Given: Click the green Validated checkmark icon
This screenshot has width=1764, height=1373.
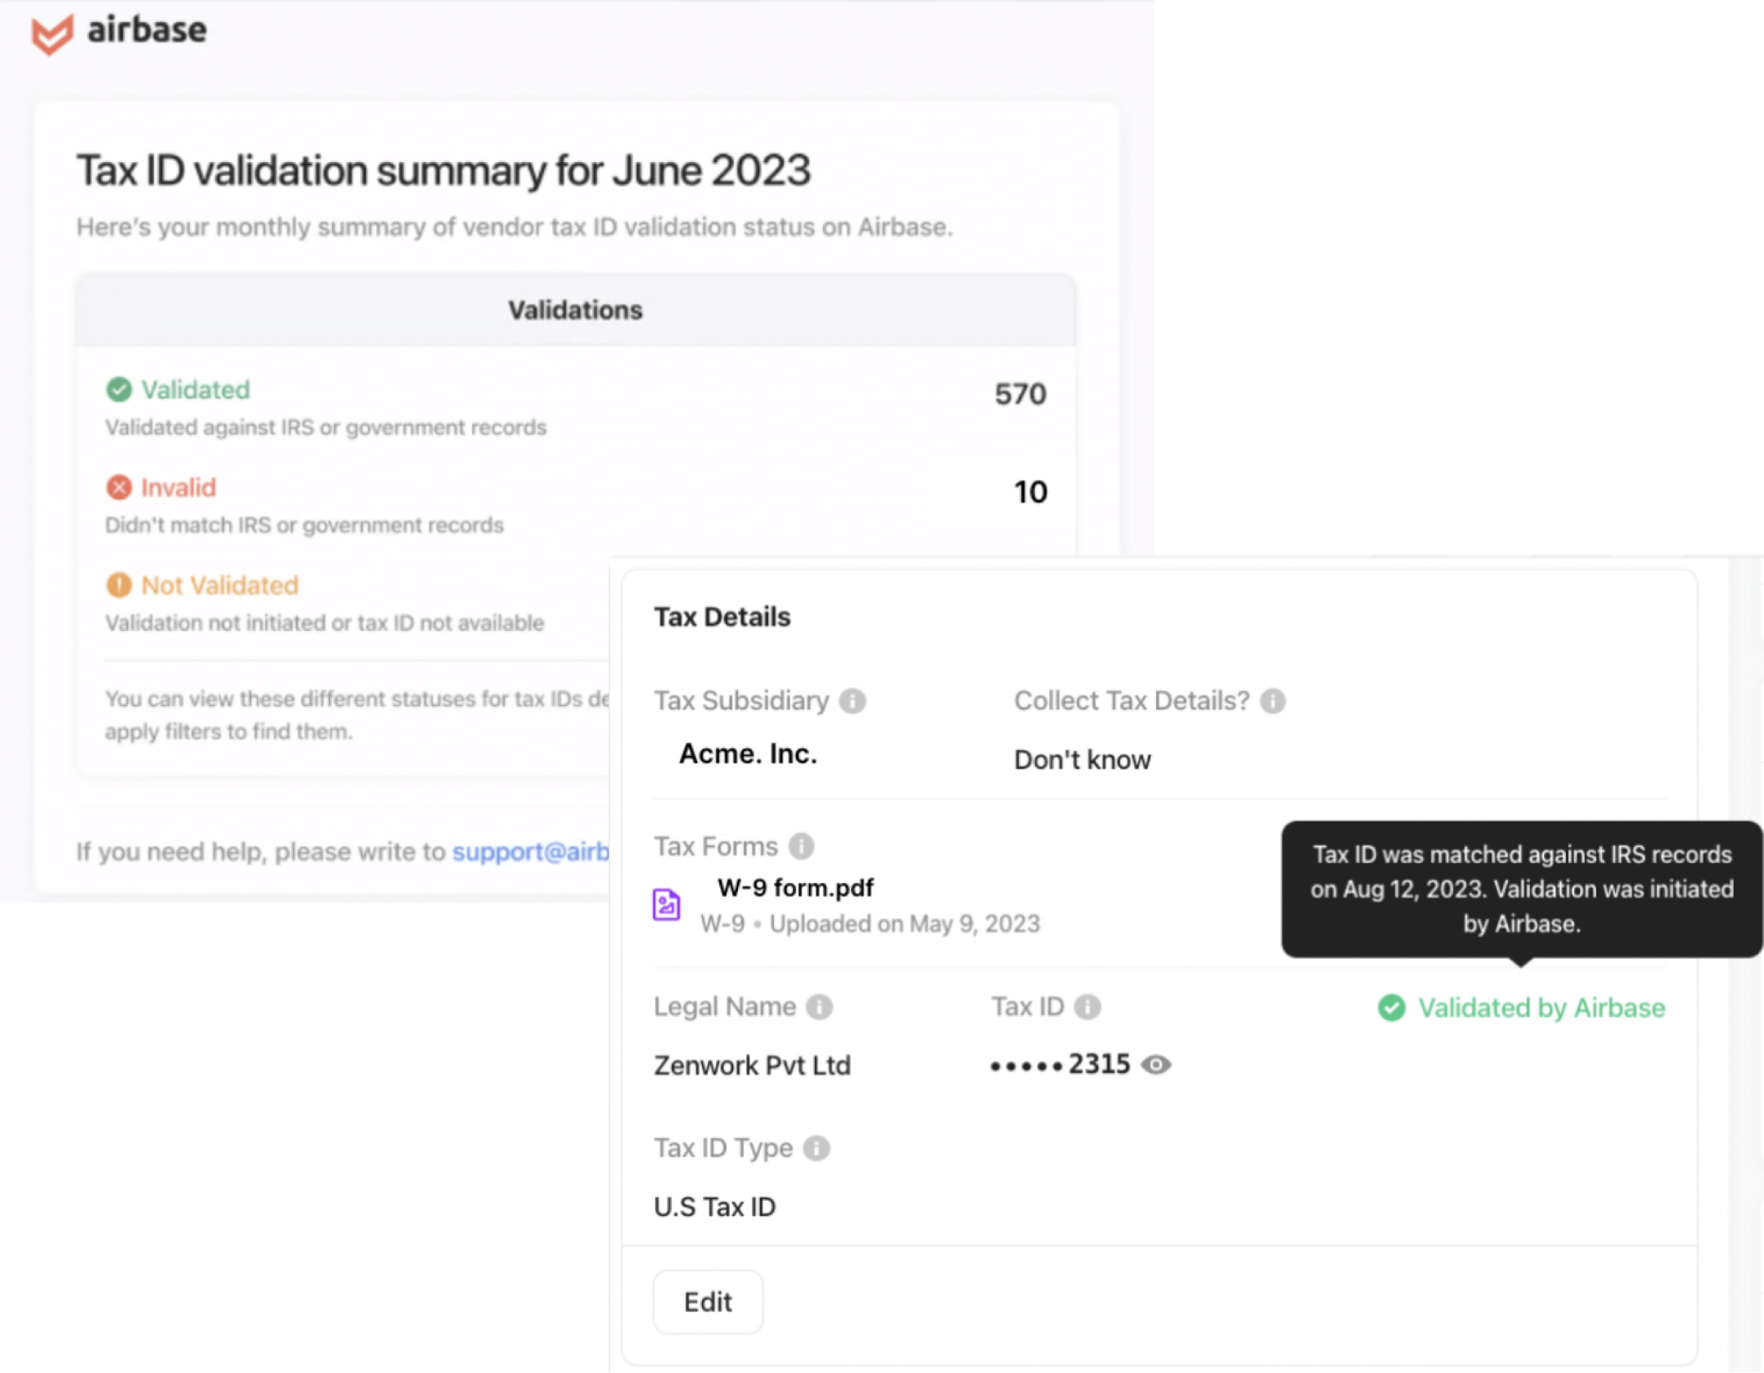Looking at the screenshot, I should click(x=119, y=389).
